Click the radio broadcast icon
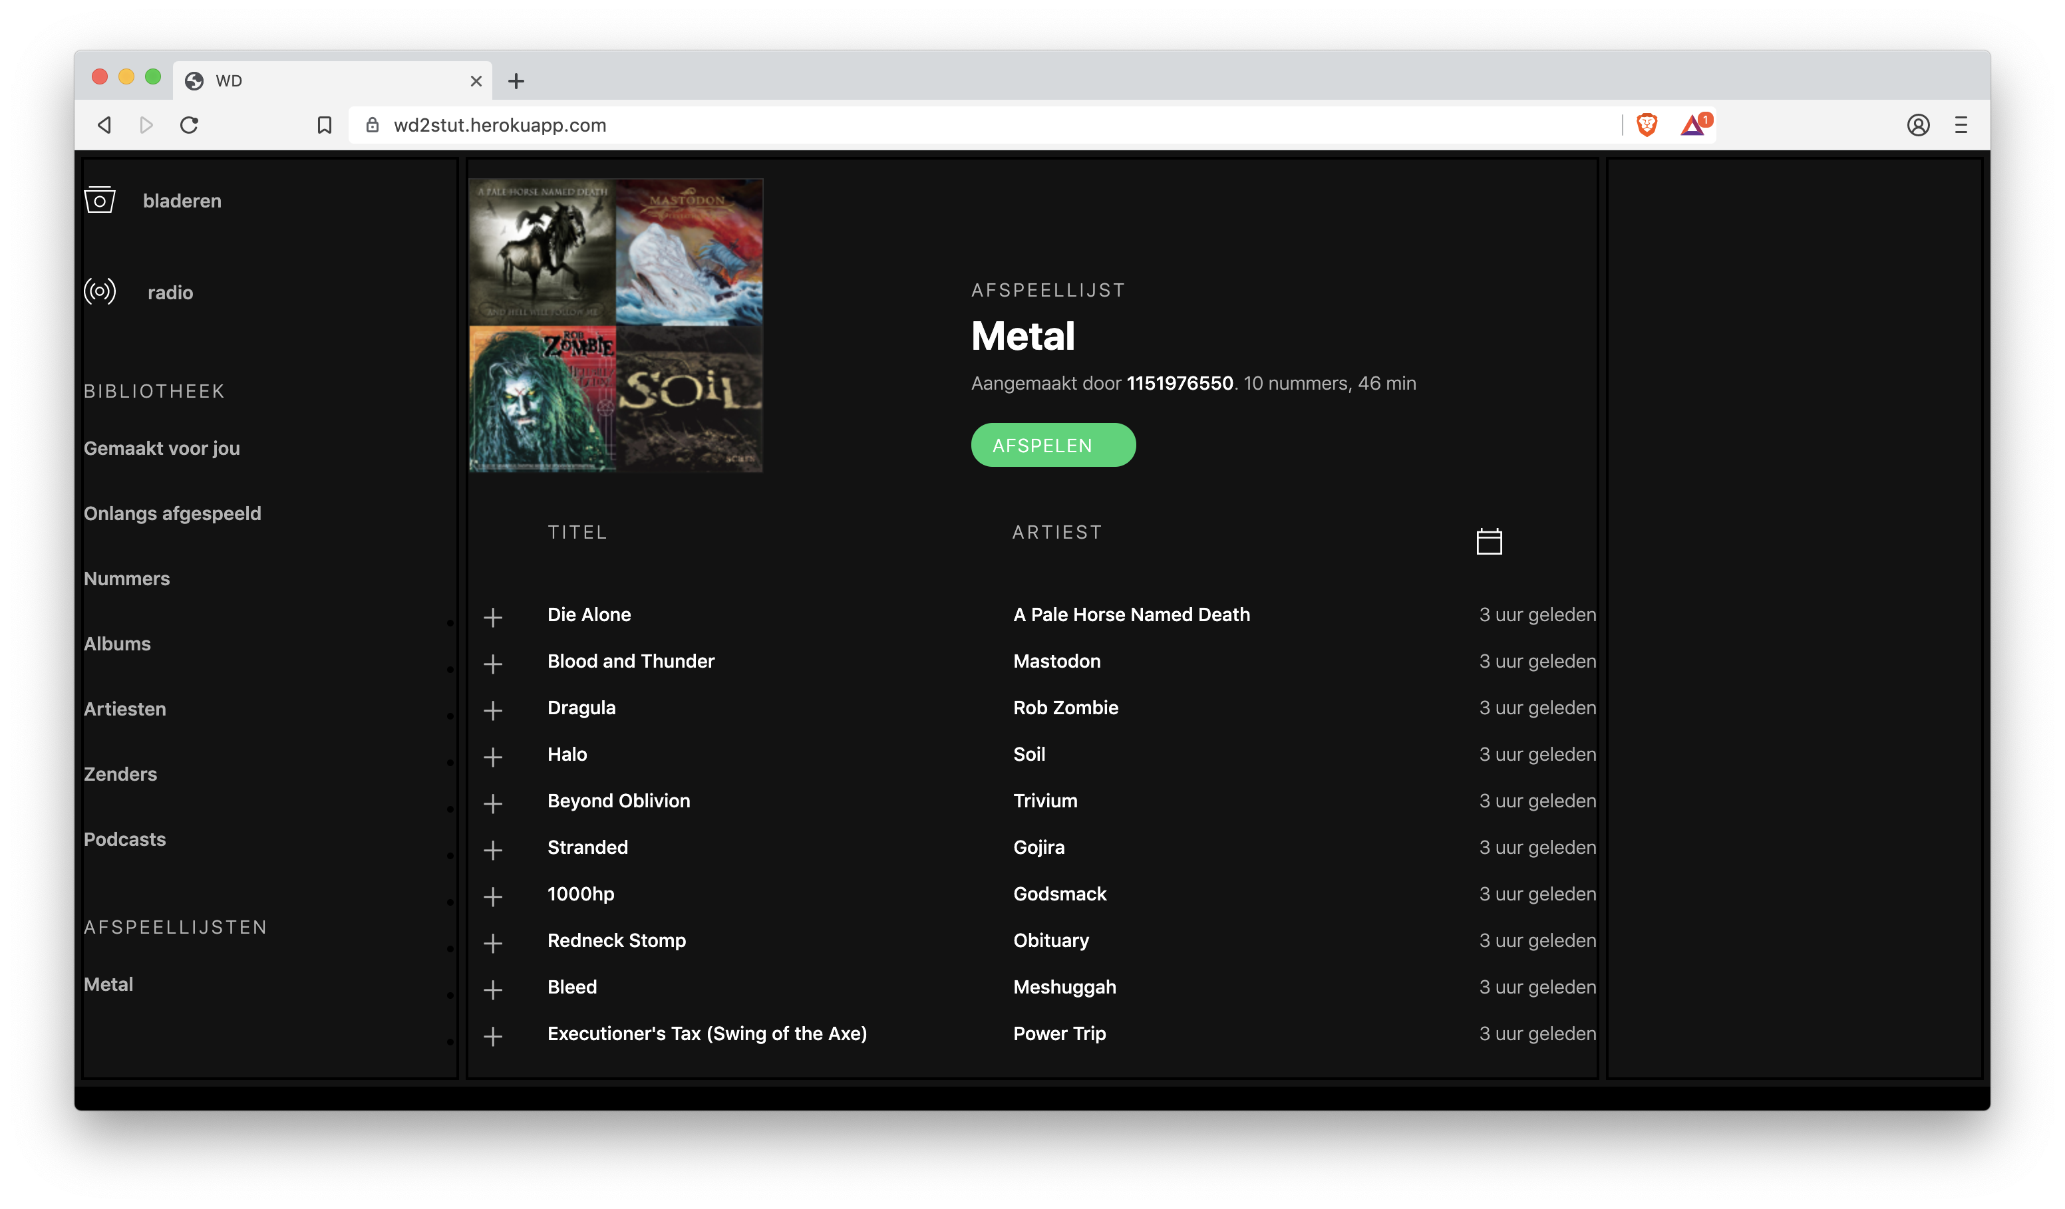Viewport: 2065px width, 1209px height. point(100,291)
